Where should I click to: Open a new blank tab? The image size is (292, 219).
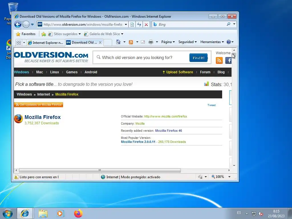[x=108, y=43]
